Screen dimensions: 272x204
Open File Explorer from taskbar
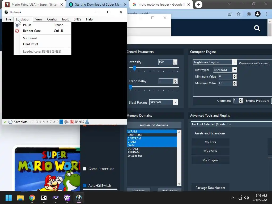point(20,198)
